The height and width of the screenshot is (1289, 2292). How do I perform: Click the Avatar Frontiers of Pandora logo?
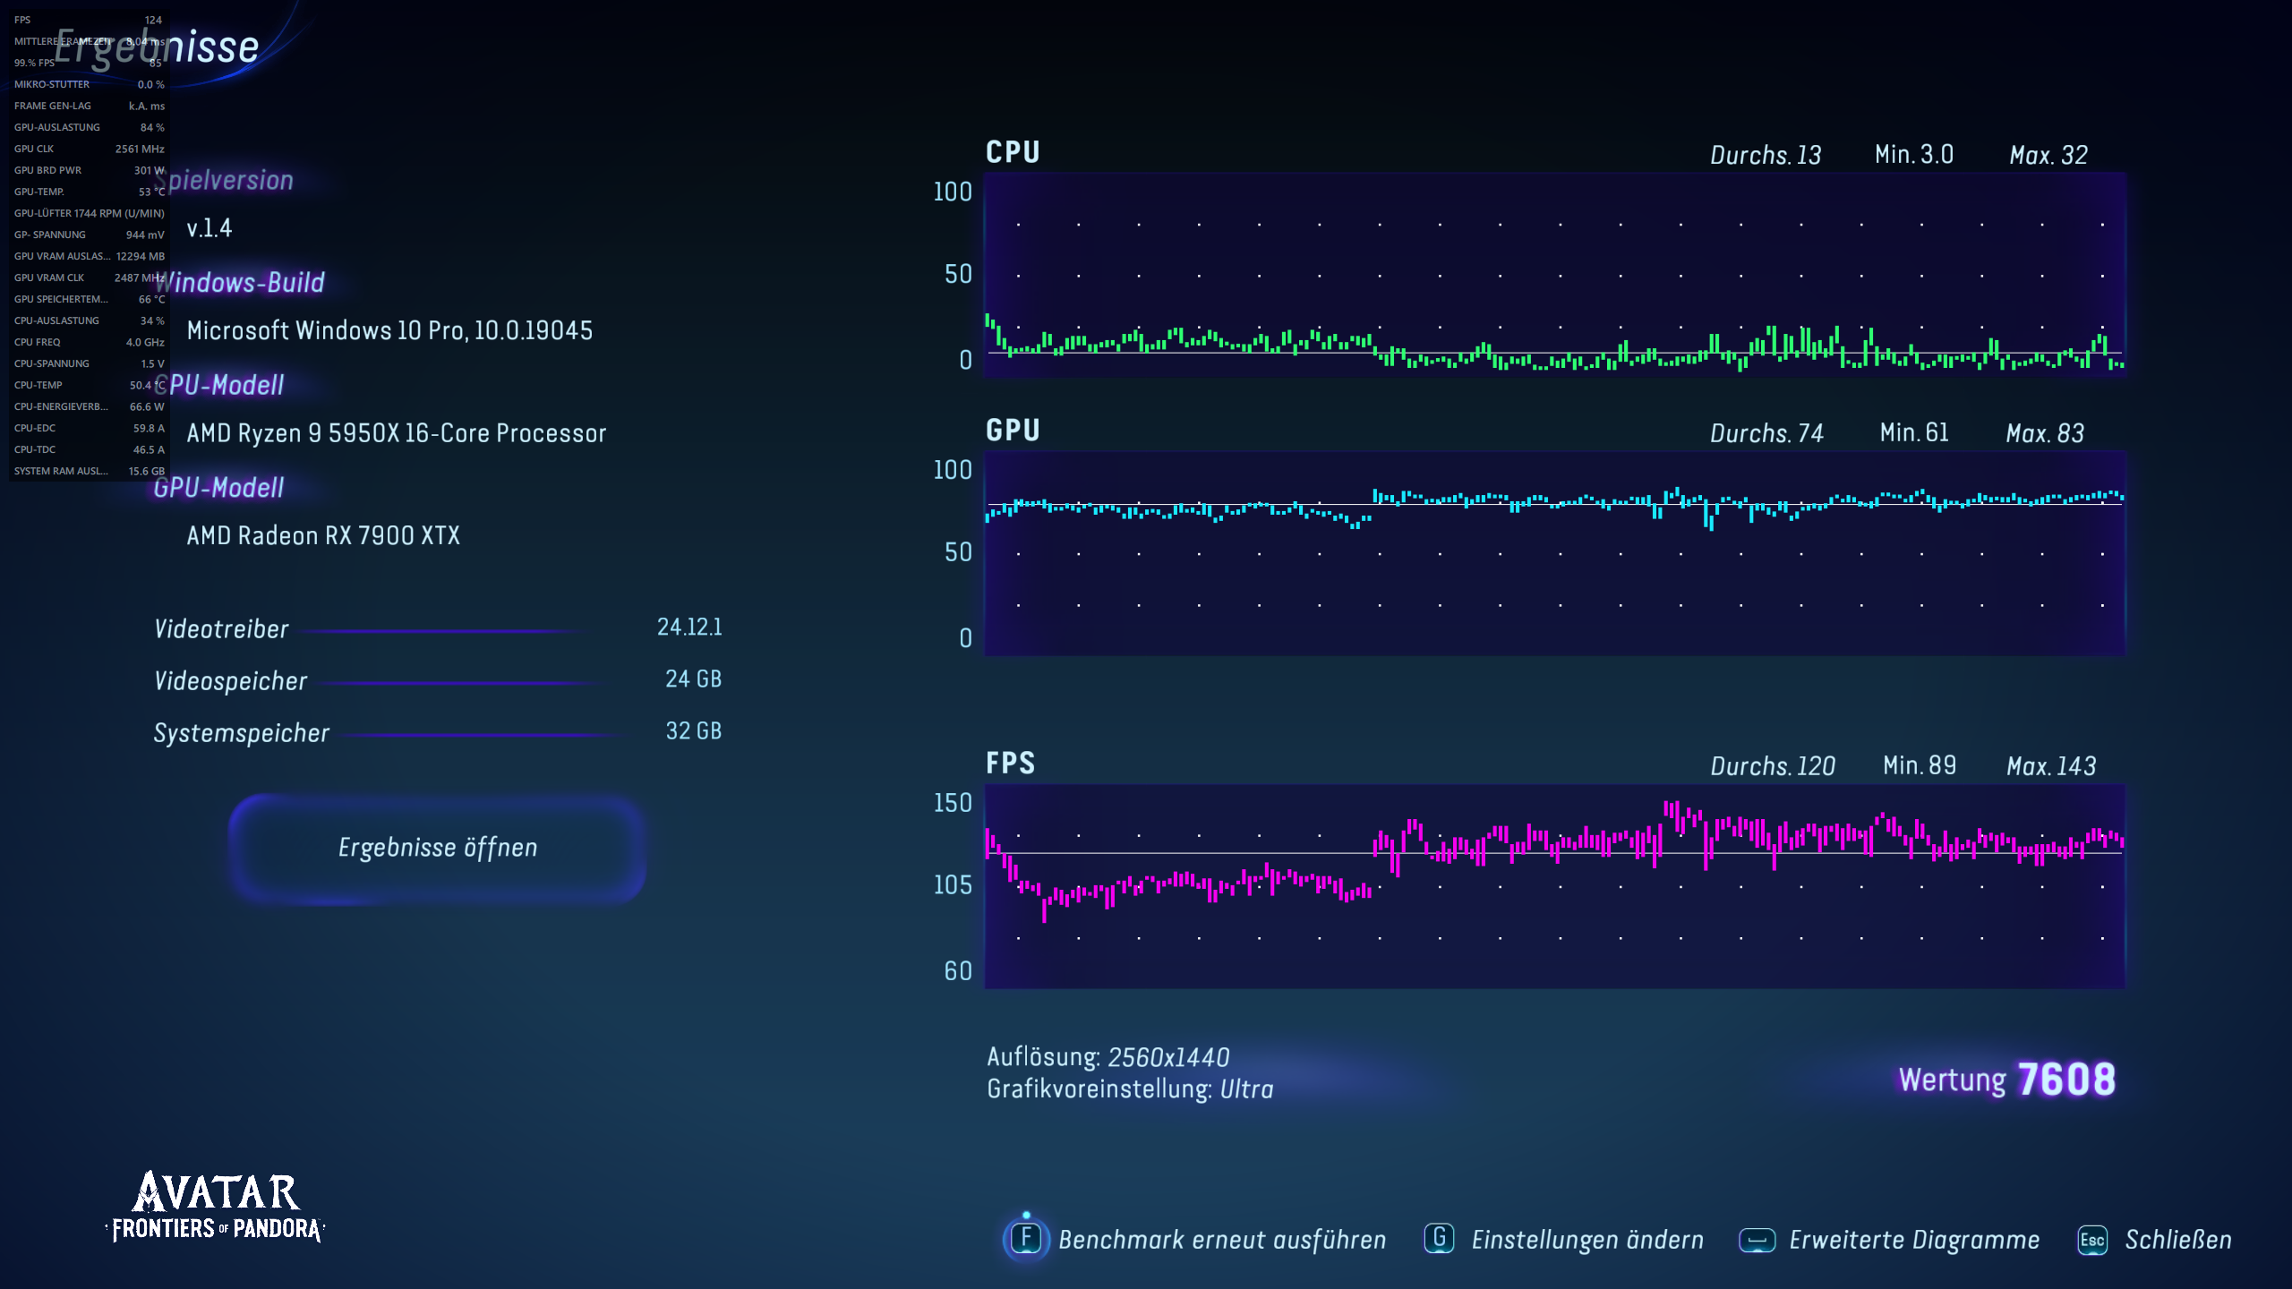click(216, 1207)
